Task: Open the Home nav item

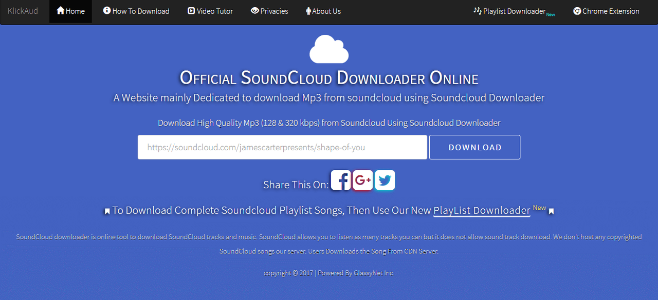Action: tap(70, 11)
